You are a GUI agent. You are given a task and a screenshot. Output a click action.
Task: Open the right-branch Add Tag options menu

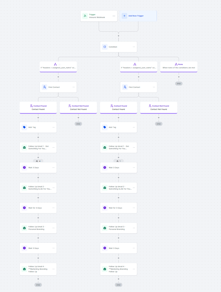[x=134, y=127]
